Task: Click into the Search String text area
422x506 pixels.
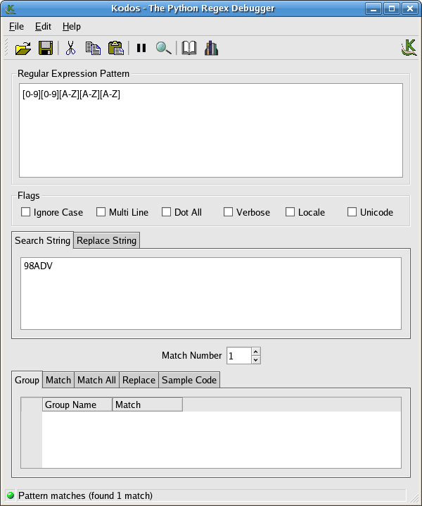Action: tap(211, 293)
